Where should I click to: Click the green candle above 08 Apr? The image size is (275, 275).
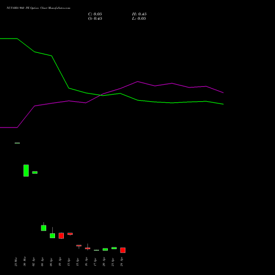click(x=43, y=228)
